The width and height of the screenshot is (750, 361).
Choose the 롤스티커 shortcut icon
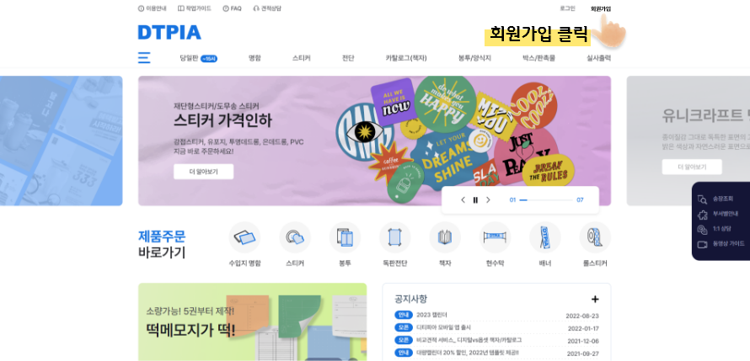point(595,237)
